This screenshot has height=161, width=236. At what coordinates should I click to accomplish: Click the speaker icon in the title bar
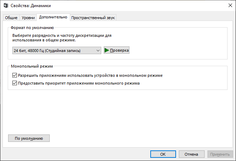pyautogui.click(x=5, y=5)
